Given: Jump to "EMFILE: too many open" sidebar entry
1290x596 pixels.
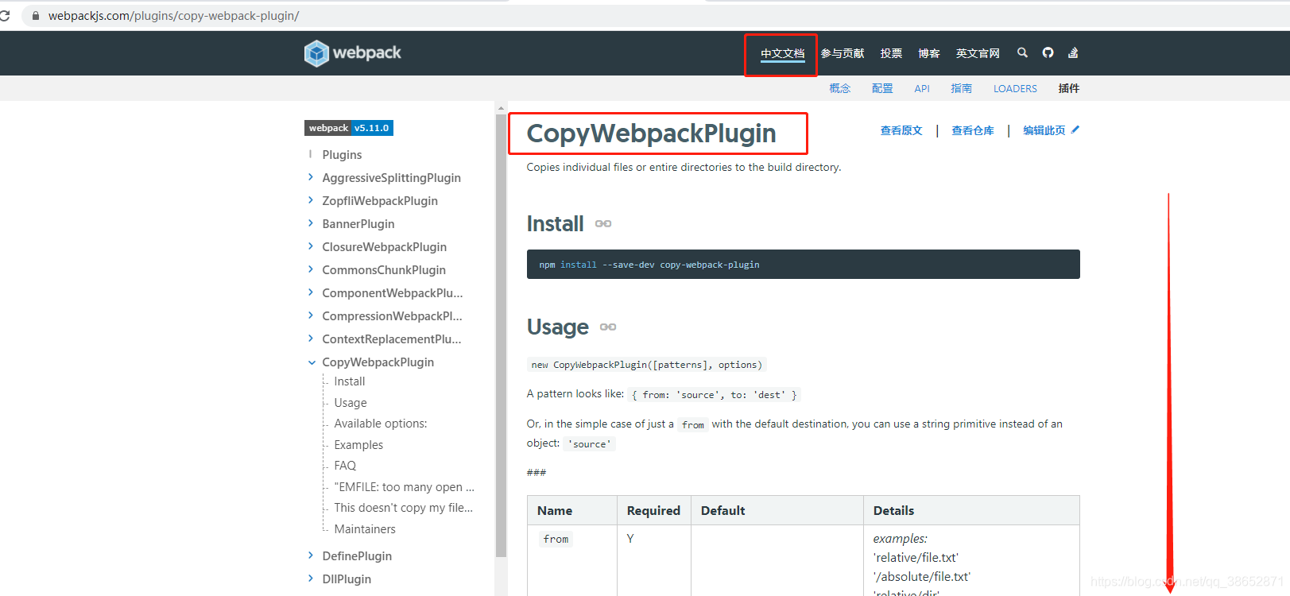Looking at the screenshot, I should click(404, 487).
